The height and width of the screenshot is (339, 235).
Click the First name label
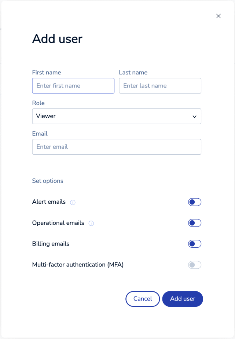click(x=47, y=73)
